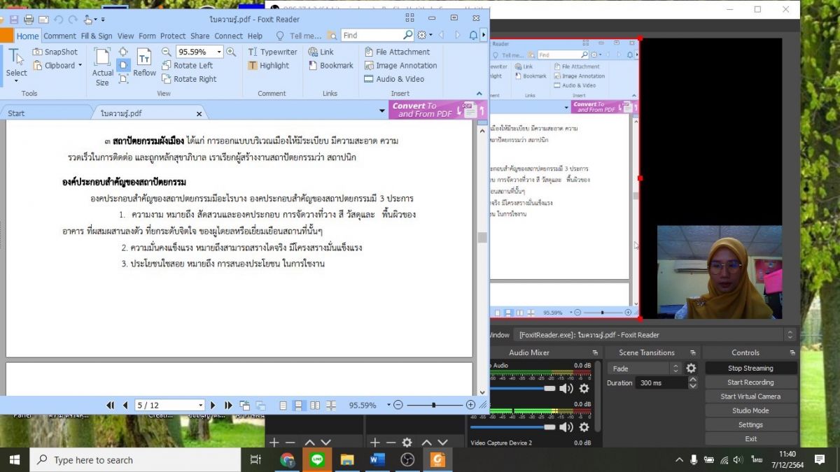840x472 pixels.
Task: Mute the second OBS audio mixer channel
Action: (566, 427)
